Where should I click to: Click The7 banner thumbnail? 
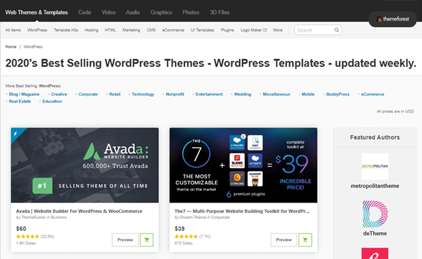click(x=243, y=165)
